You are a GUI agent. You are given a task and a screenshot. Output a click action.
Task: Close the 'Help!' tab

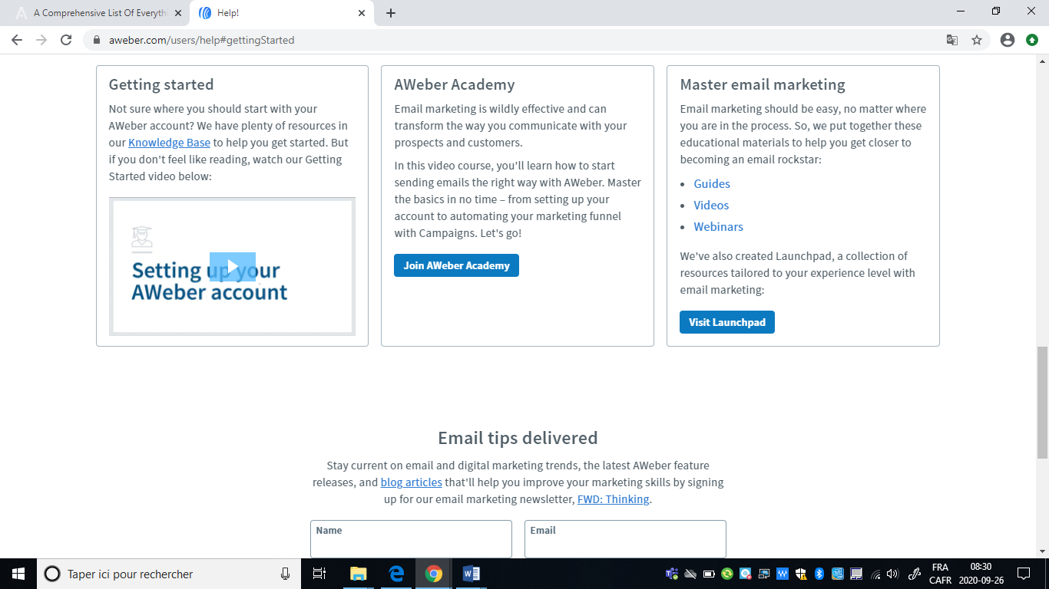[x=362, y=13]
